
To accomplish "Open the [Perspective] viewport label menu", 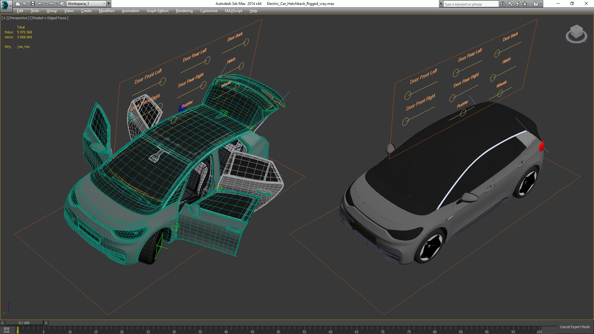I will pos(19,18).
